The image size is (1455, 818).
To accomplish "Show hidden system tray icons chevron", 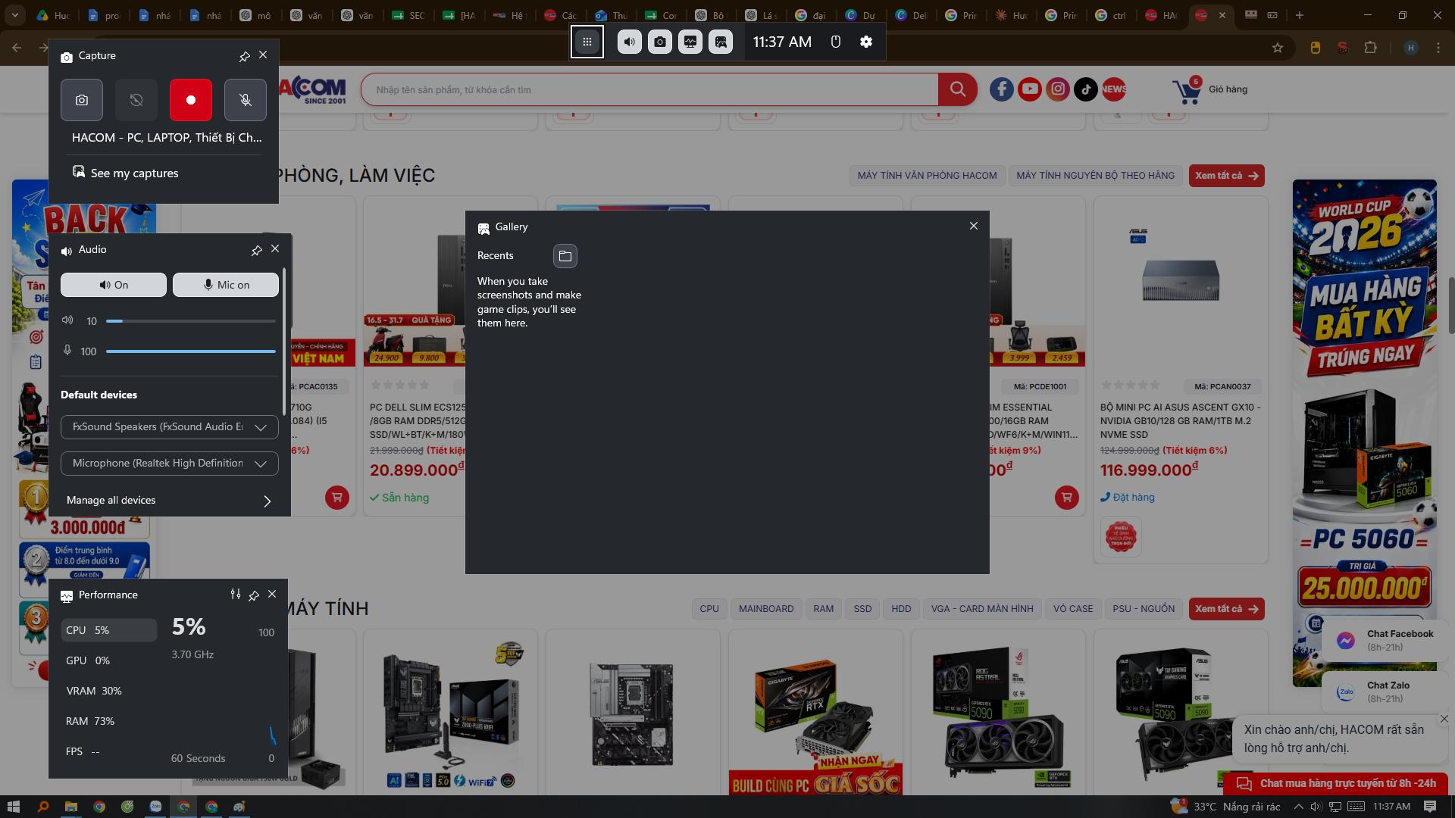I will (x=1297, y=807).
